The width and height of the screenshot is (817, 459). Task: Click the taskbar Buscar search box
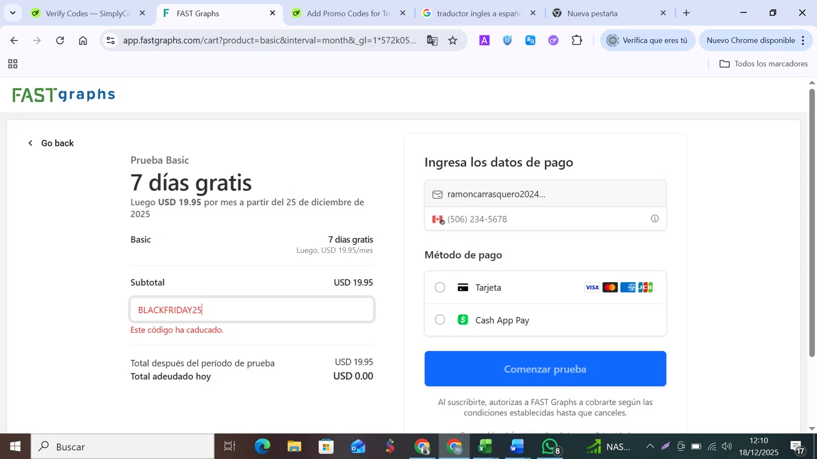123,446
